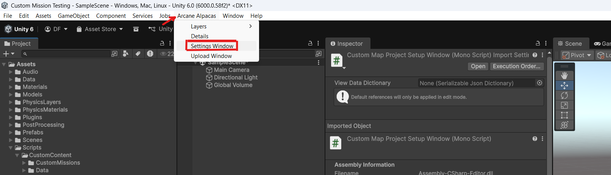The width and height of the screenshot is (611, 175).
Task: Toggle the Project panel lock
Action: [x=162, y=43]
